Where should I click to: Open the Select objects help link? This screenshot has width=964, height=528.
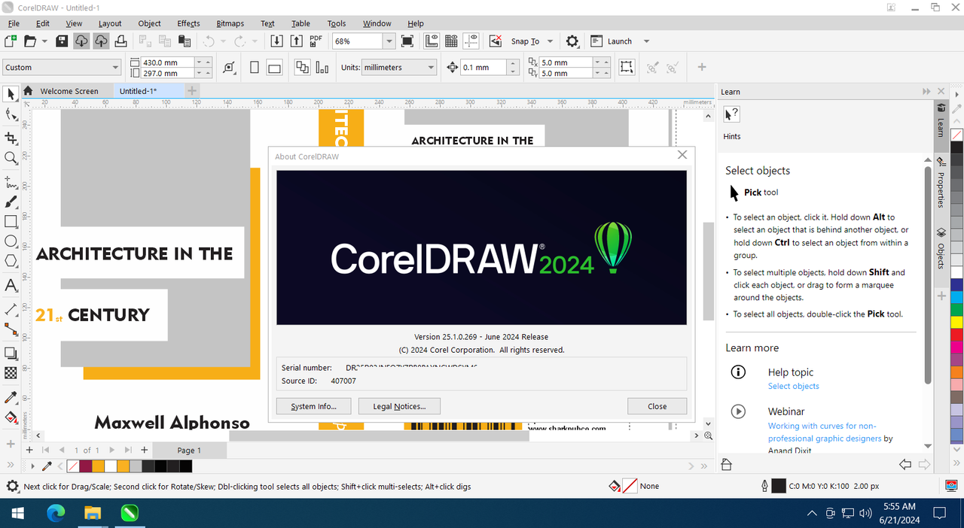793,387
